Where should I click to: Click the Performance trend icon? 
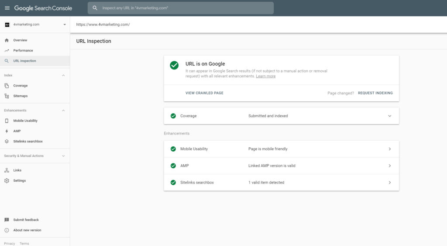tap(7, 51)
